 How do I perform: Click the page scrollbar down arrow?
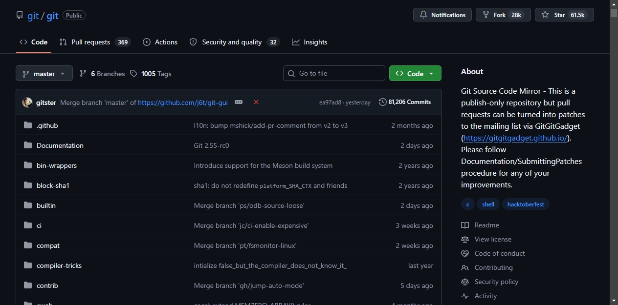pos(614,301)
